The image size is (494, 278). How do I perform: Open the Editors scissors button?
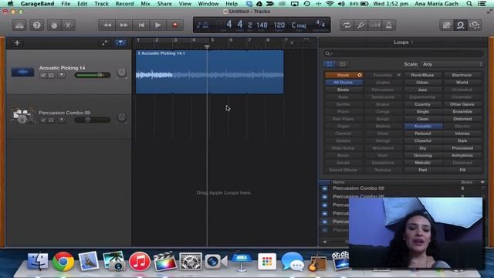click(x=68, y=25)
